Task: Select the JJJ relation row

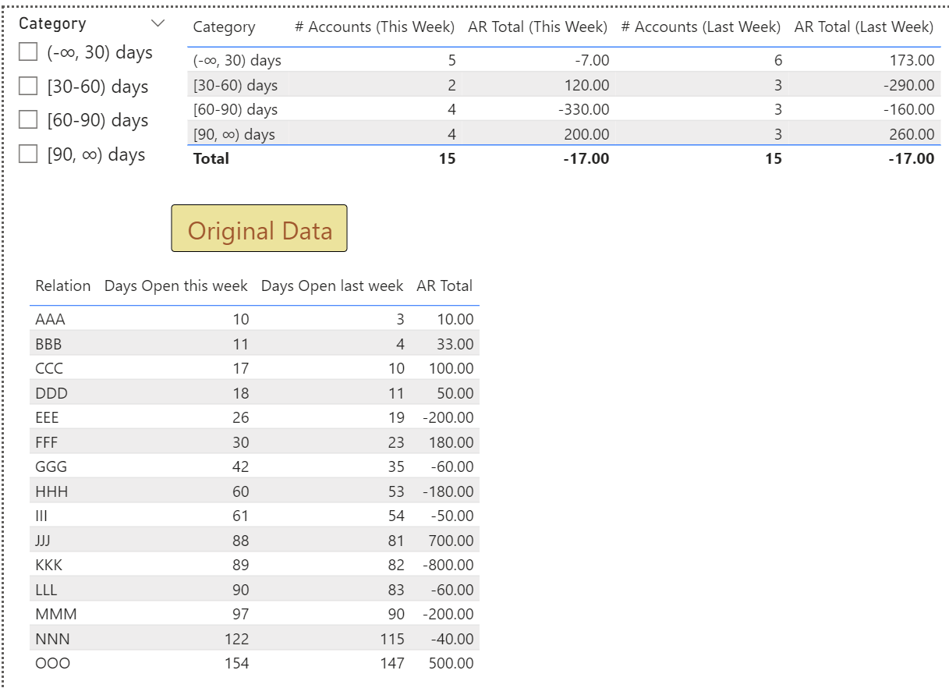Action: 255,540
